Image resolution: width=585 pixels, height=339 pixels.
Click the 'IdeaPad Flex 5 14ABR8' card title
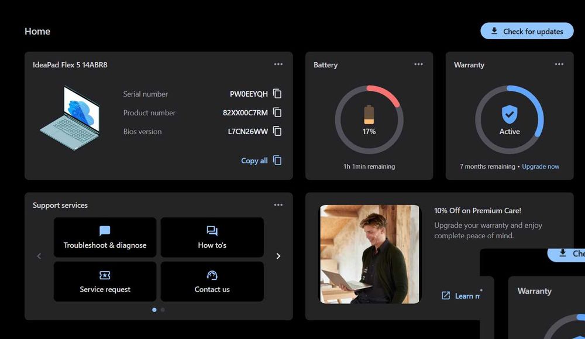point(70,64)
